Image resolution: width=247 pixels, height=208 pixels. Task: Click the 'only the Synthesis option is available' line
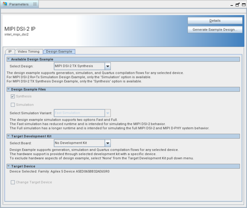click(74, 81)
